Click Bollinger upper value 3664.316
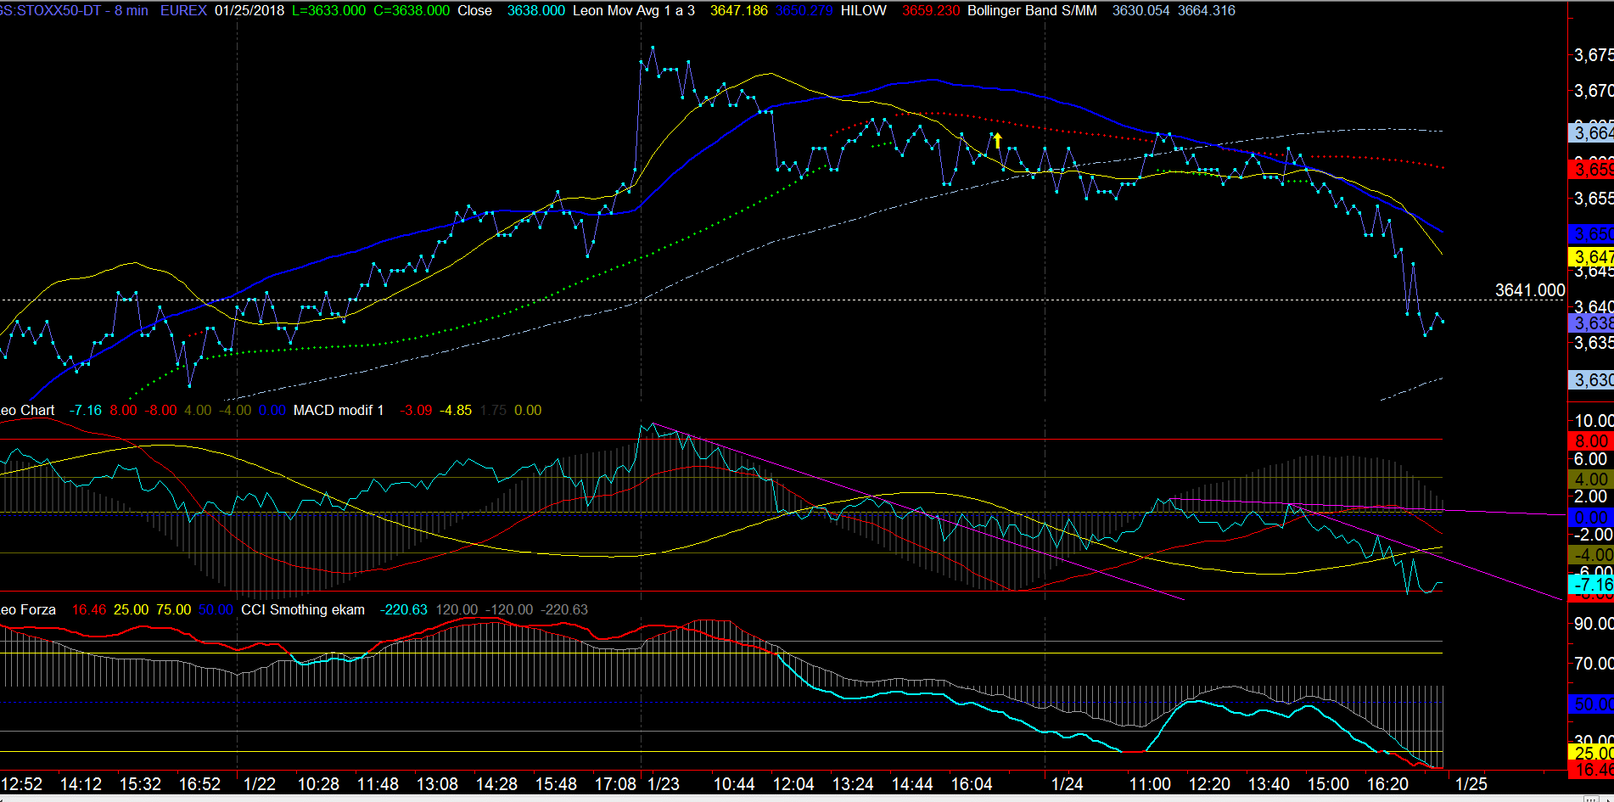This screenshot has height=802, width=1614. (1207, 11)
